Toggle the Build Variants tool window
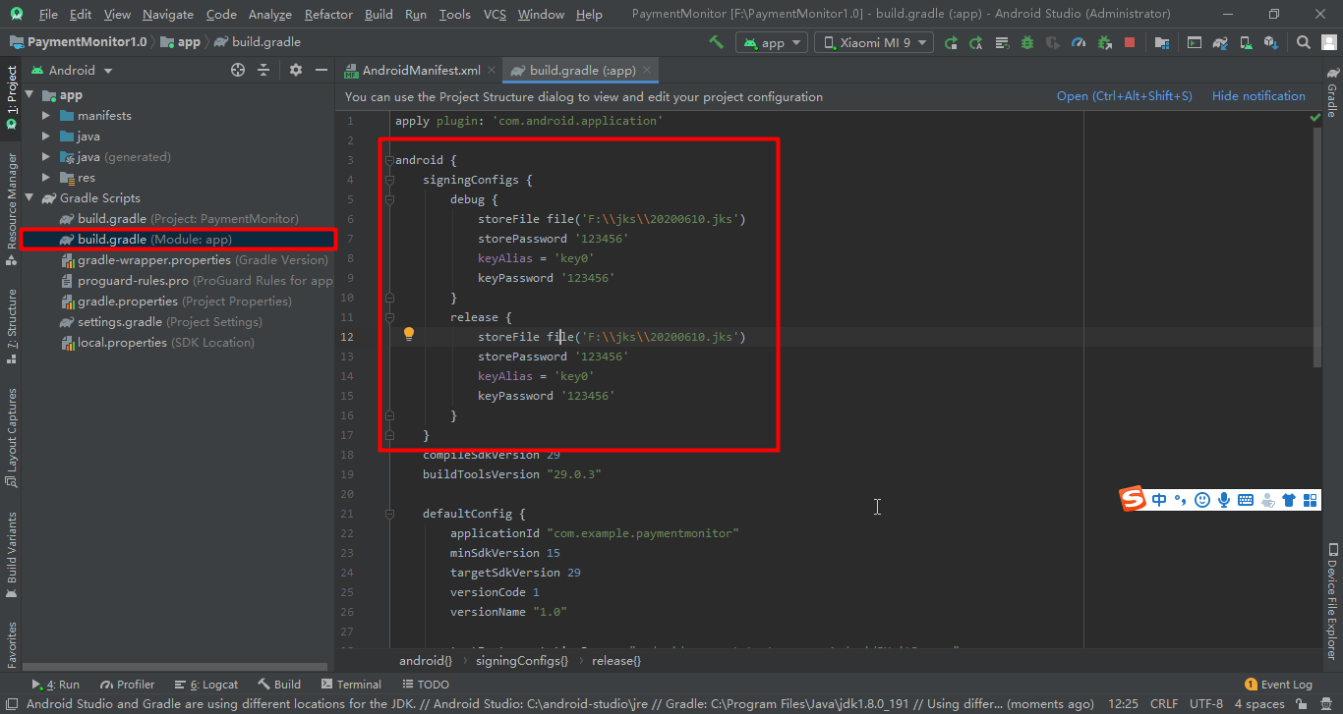 11,555
